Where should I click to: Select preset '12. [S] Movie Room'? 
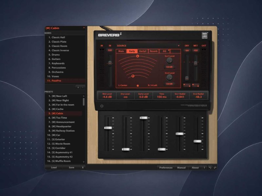point(64,144)
